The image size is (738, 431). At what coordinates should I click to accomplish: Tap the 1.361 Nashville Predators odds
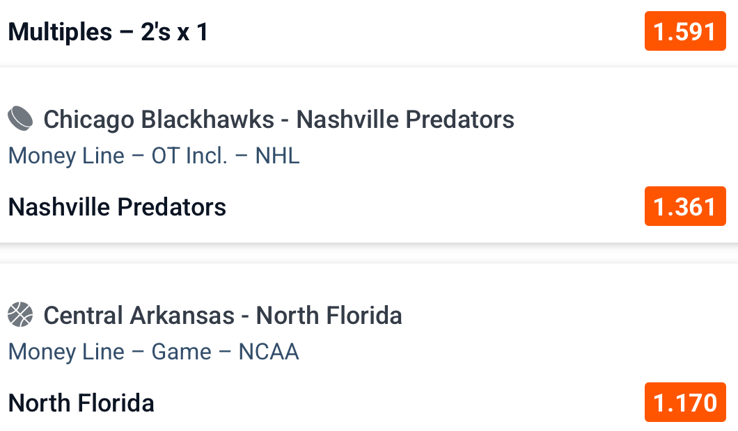click(x=685, y=206)
